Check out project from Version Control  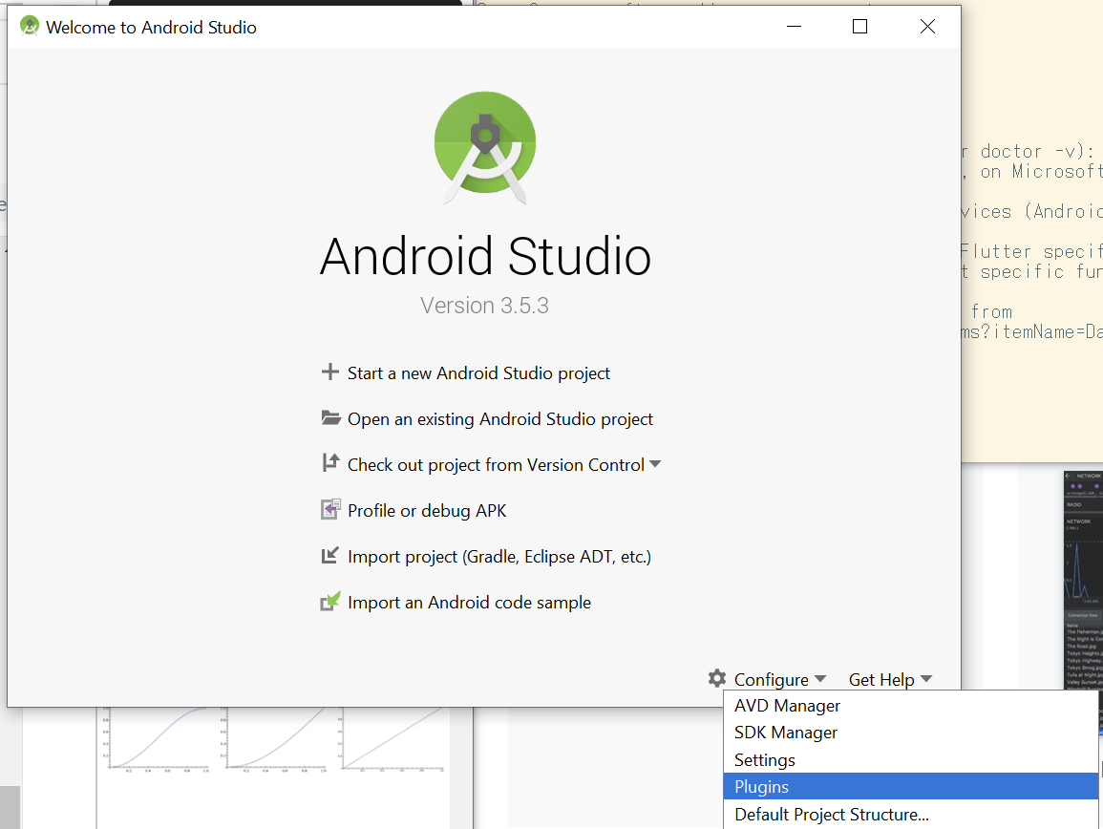point(496,465)
